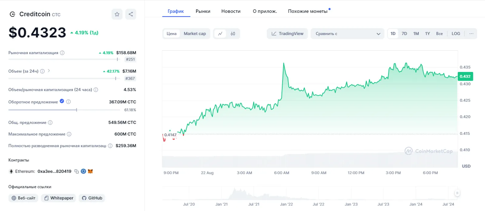Viewport: 485px width, 211px height.
Task: Click the 42.17% volume change value
Action: tap(111, 71)
